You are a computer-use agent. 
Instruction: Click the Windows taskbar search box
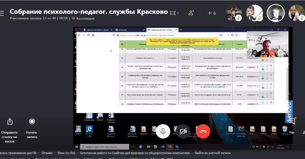105,147
